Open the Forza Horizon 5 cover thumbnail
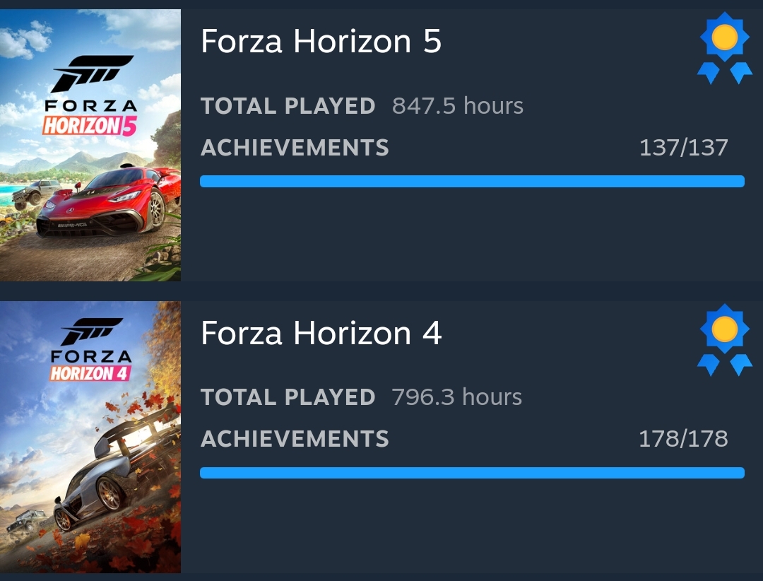 (90, 145)
